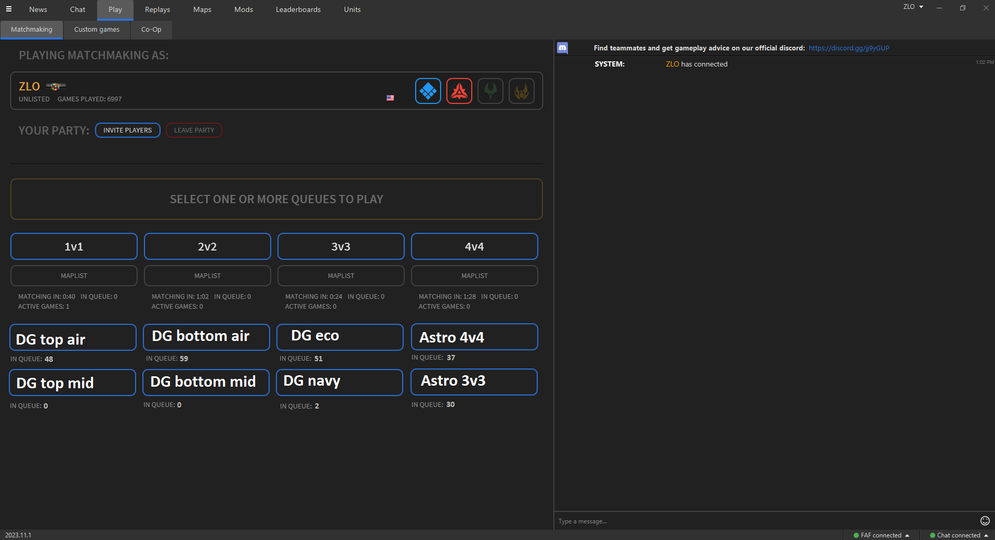This screenshot has width=995, height=540.
Task: Select the DG navy queue
Action: click(x=339, y=383)
